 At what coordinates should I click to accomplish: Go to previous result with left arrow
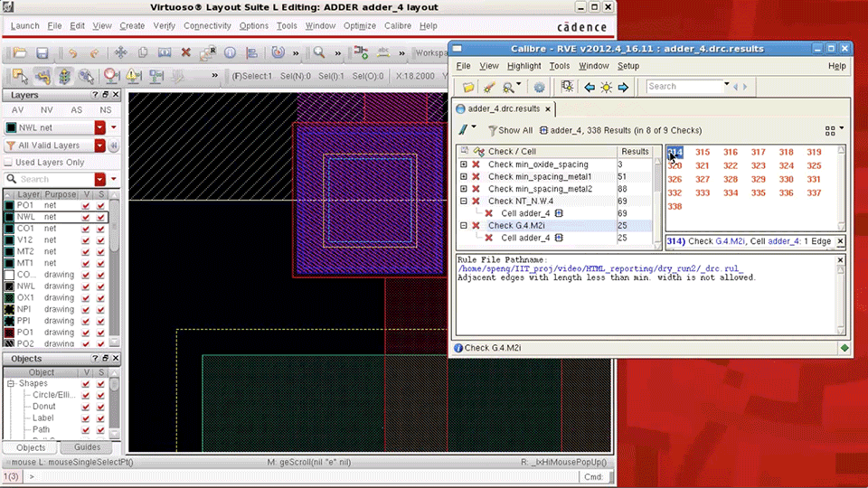click(590, 87)
